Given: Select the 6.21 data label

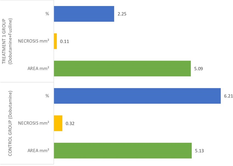Looking at the screenshot, I should [x=228, y=96].
